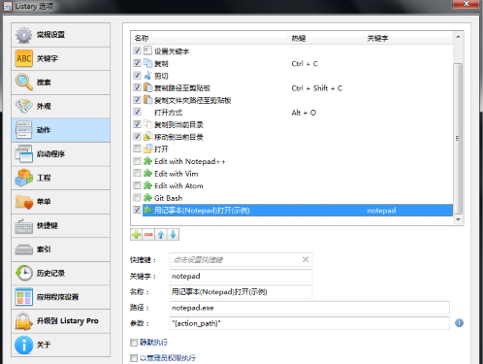Clear the hotkey field with X
483x364 pixels.
306,259
